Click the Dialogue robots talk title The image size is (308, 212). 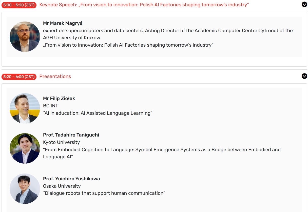coord(104,193)
